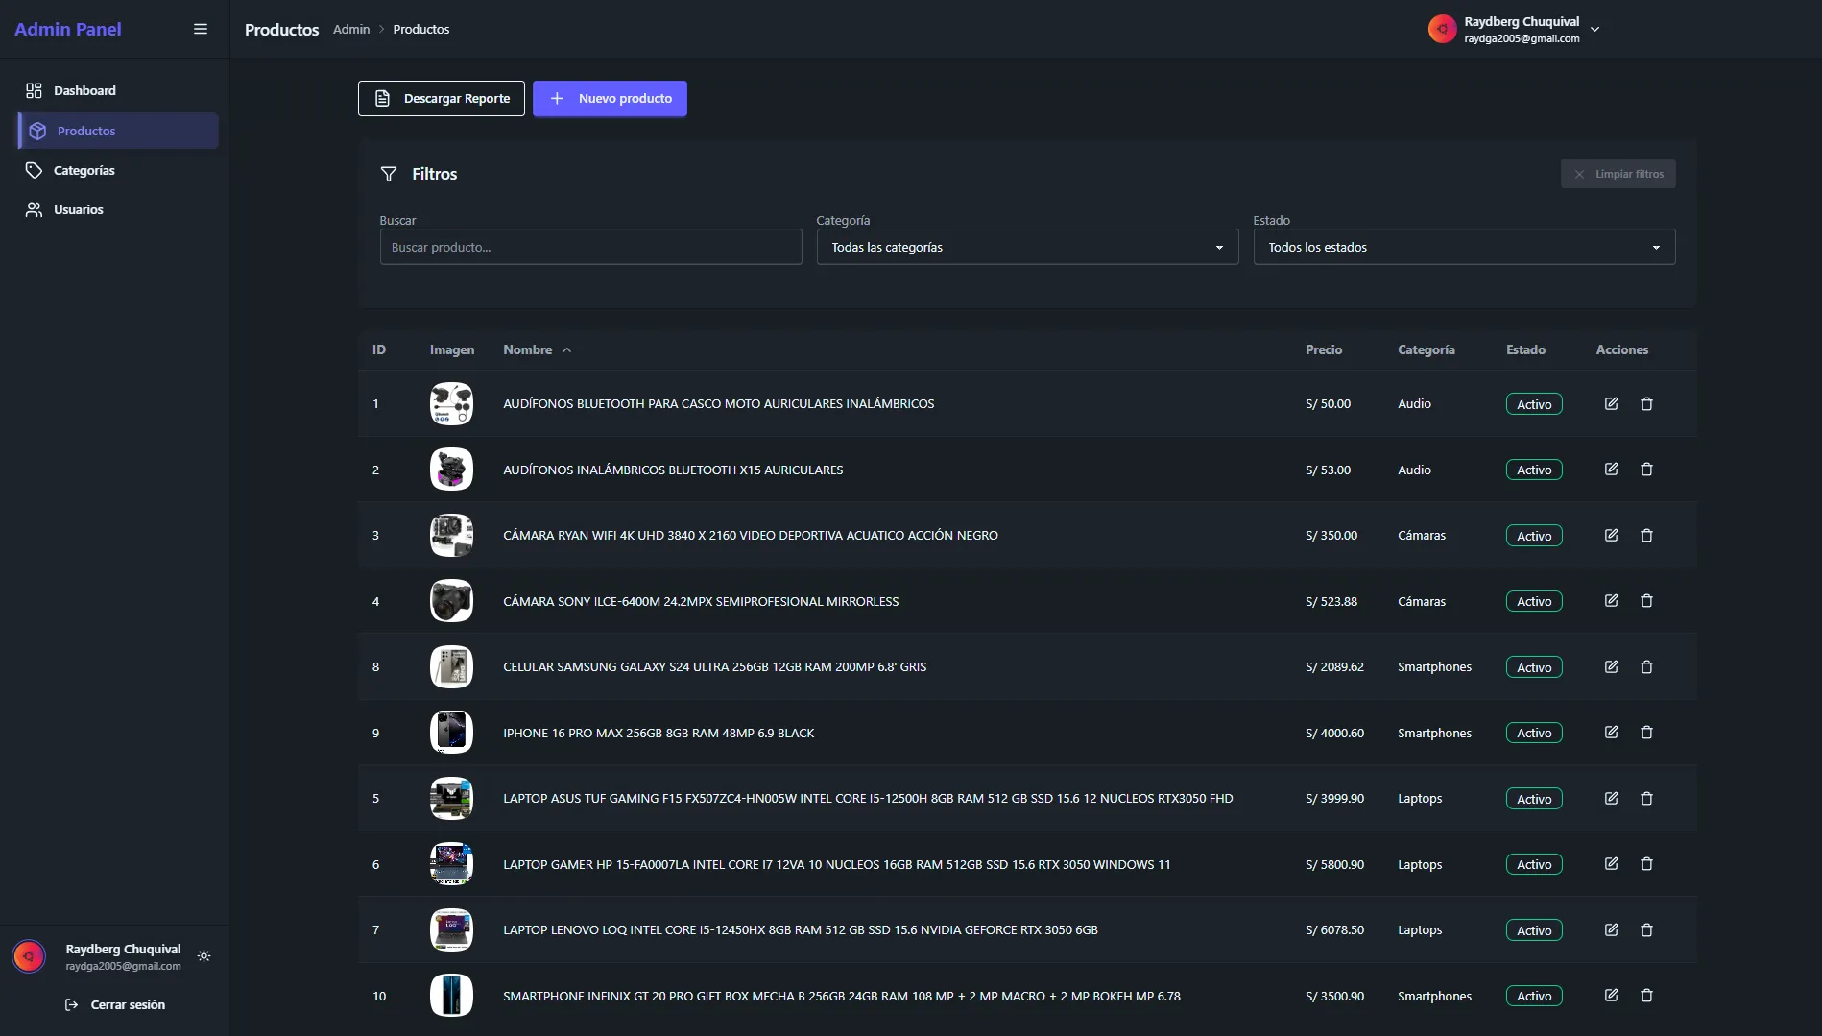The width and height of the screenshot is (1822, 1036).
Task: Edit the Laptop Lenovo LOQ product row
Action: tap(1611, 929)
